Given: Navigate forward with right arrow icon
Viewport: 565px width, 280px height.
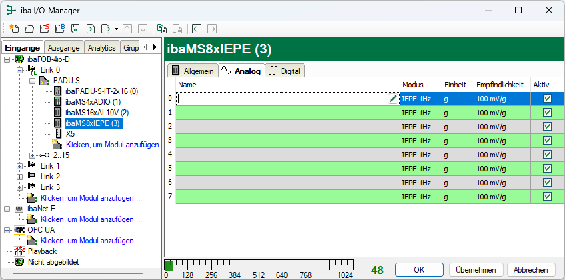Looking at the screenshot, I should pos(211,29).
